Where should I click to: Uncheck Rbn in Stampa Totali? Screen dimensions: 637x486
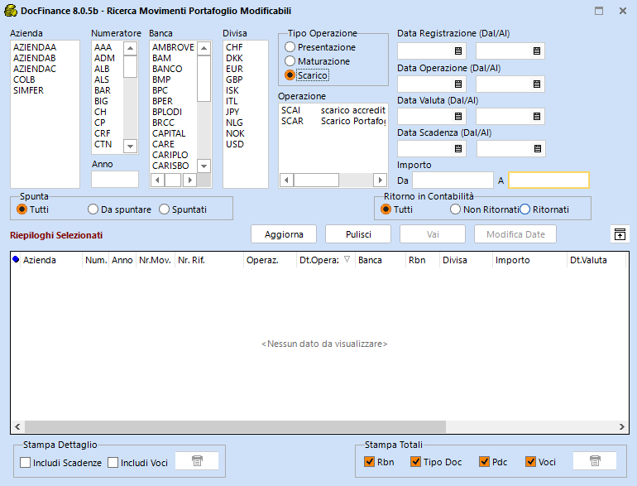pyautogui.click(x=369, y=462)
